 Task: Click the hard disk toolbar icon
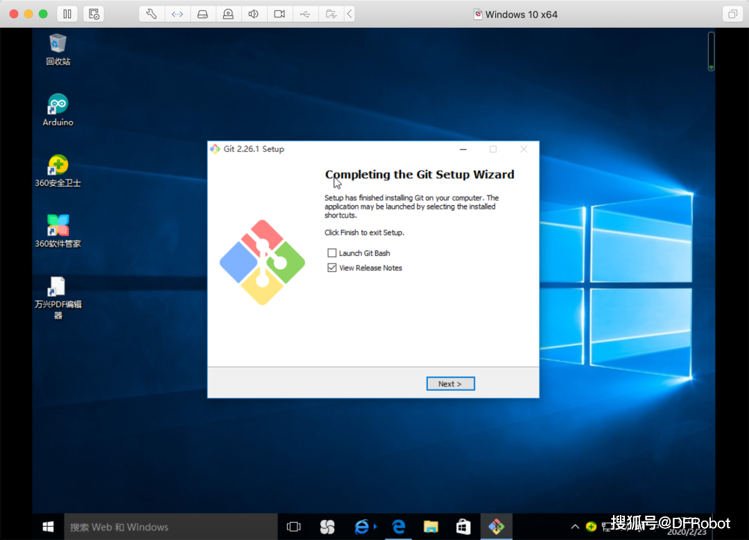coord(203,14)
